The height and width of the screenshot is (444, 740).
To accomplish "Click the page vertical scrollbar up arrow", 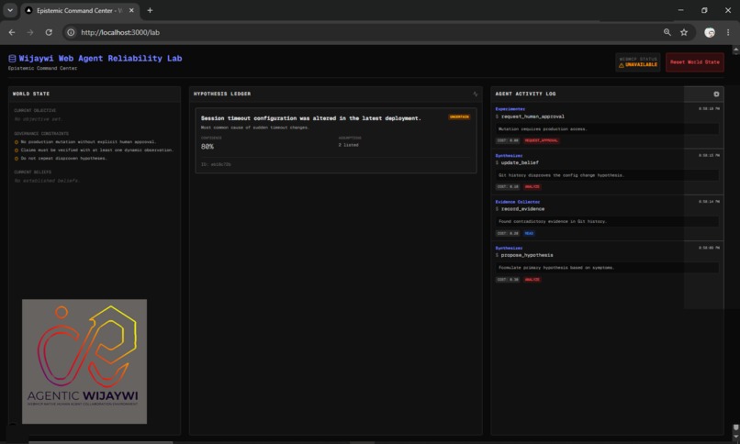I will pos(735,49).
